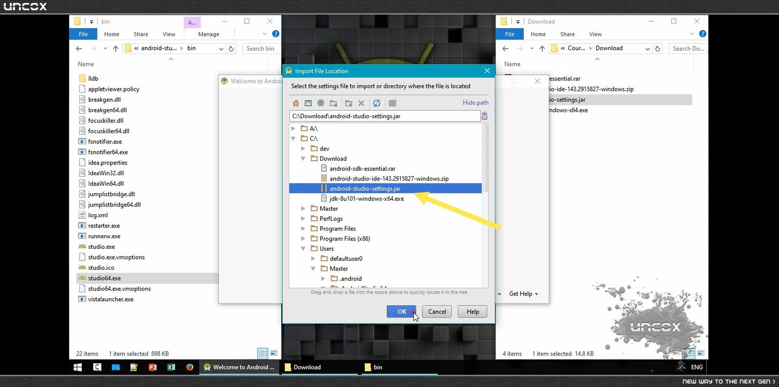Click the Project directory toolbar icon
Image resolution: width=779 pixels, height=387 pixels.
click(320, 103)
